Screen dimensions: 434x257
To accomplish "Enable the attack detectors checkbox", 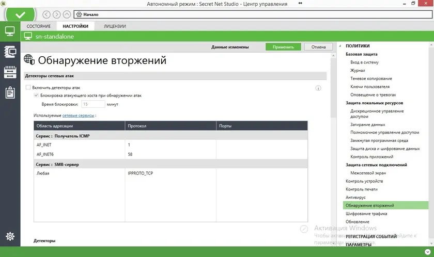I will tap(28, 87).
